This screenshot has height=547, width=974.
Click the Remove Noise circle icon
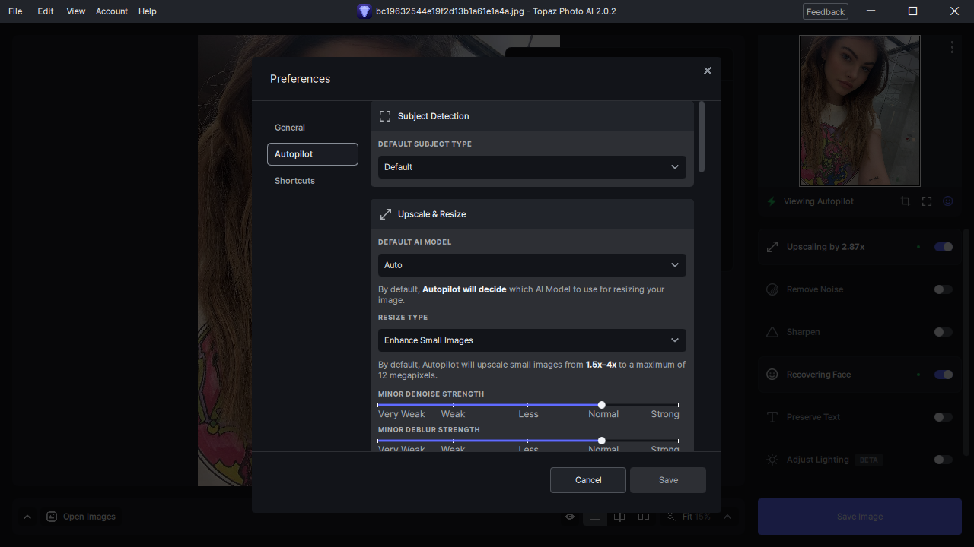772,289
